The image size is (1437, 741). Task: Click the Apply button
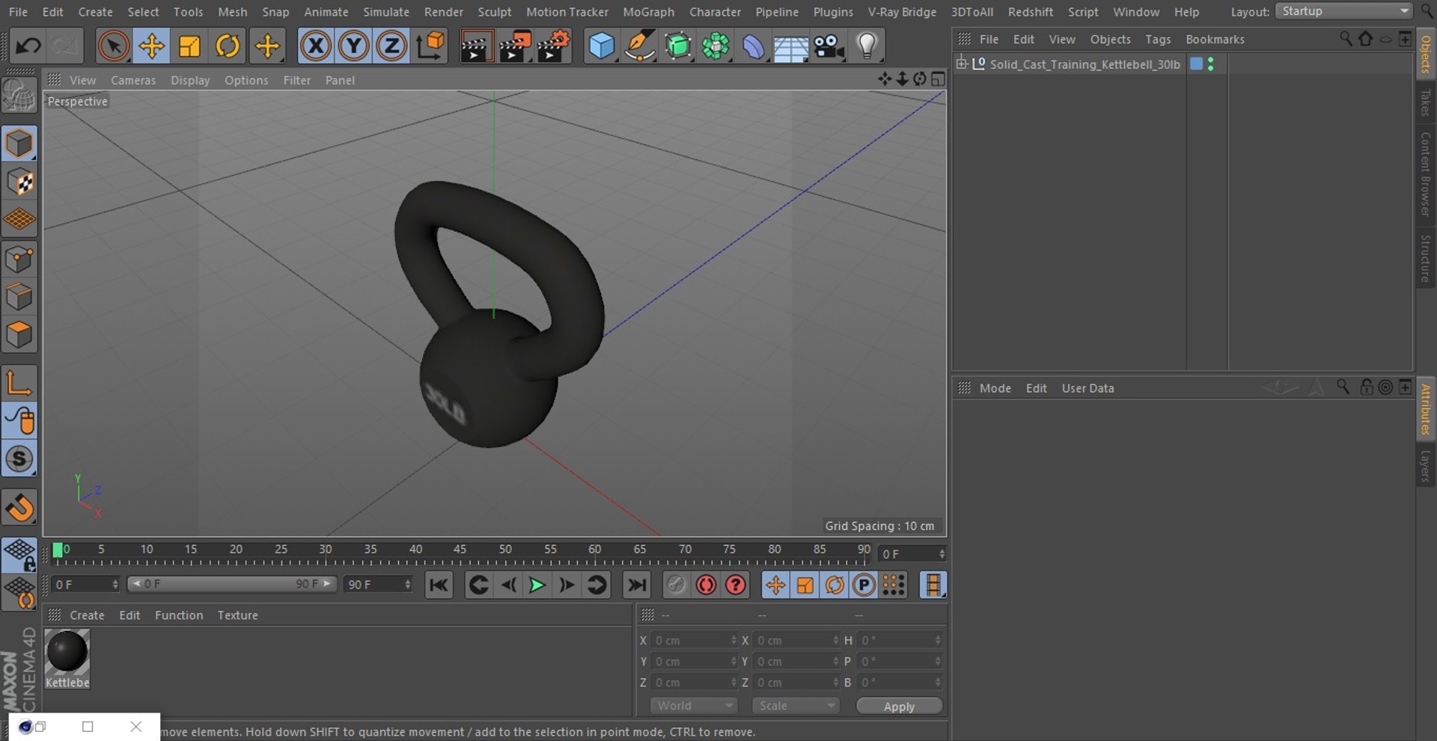(x=899, y=707)
